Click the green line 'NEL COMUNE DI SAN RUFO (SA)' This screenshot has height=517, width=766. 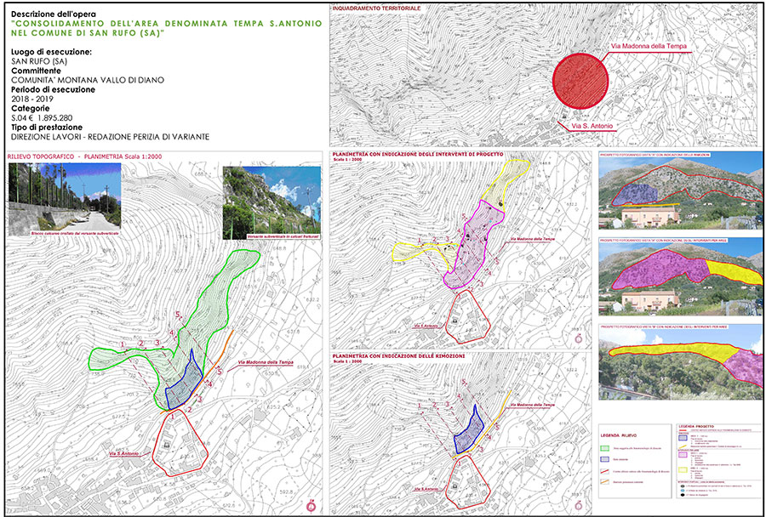click(x=88, y=34)
